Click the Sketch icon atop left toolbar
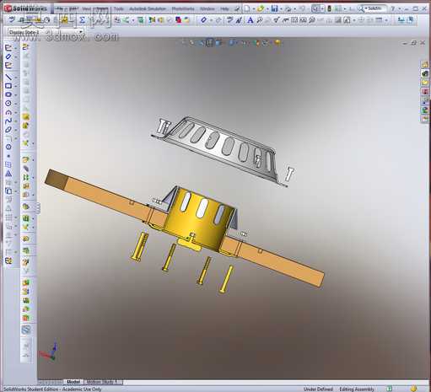The width and height of the screenshot is (431, 392). click(x=8, y=48)
